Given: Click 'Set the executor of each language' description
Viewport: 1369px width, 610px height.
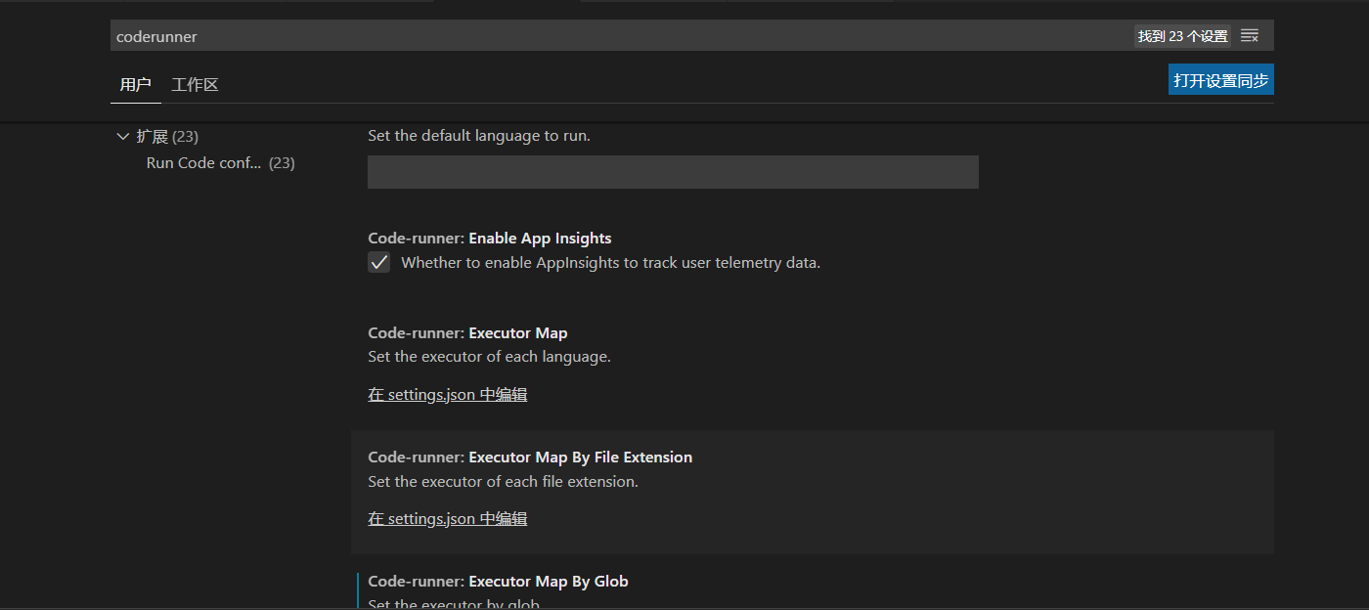Looking at the screenshot, I should 489,356.
